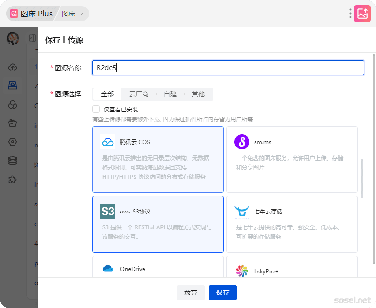Image resolution: width=376 pixels, height=308 pixels.
Task: Switch to the 云厂商 filter tab
Action: coord(139,94)
